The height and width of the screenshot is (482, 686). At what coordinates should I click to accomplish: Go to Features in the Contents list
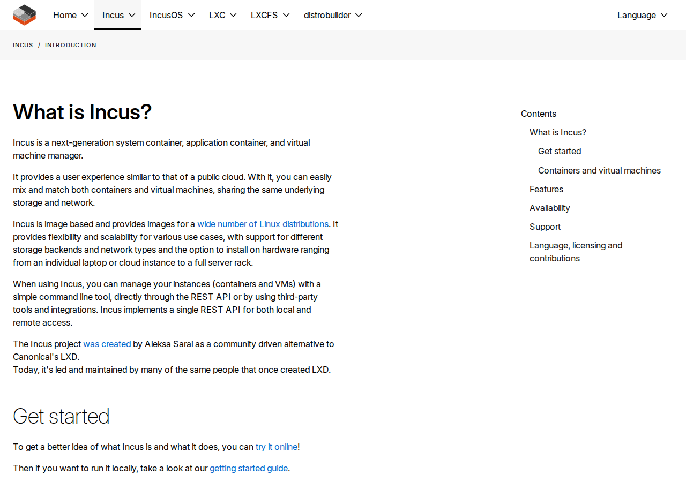546,189
